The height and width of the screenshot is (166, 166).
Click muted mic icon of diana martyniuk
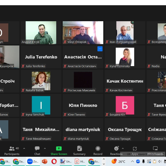click(x=65, y=139)
